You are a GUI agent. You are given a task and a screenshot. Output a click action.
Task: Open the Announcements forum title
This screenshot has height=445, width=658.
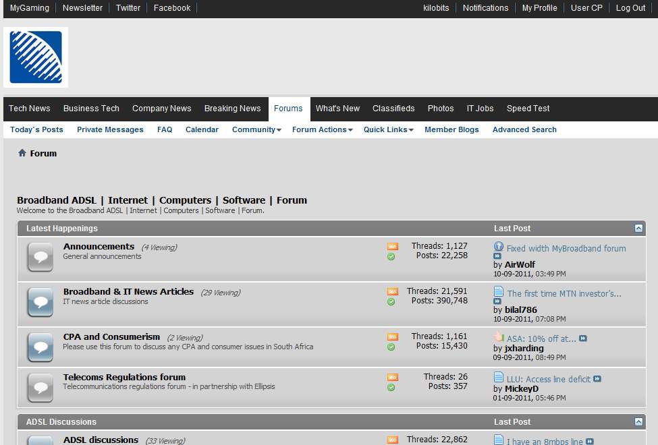[99, 247]
